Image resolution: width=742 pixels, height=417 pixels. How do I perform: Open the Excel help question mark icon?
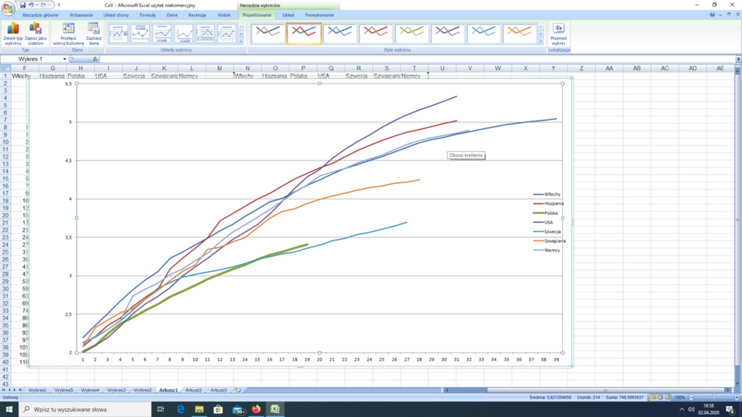pyautogui.click(x=712, y=15)
